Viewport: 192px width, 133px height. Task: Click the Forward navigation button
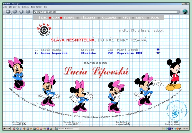[15, 11]
